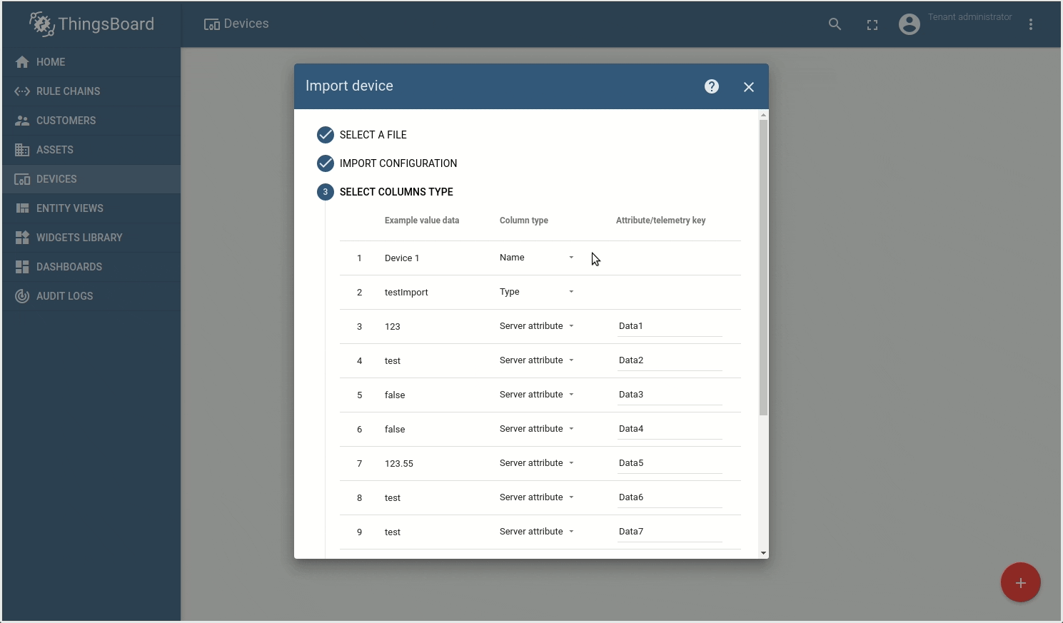Click the ThingsBoard logo icon
The image size is (1063, 623).
tap(42, 24)
